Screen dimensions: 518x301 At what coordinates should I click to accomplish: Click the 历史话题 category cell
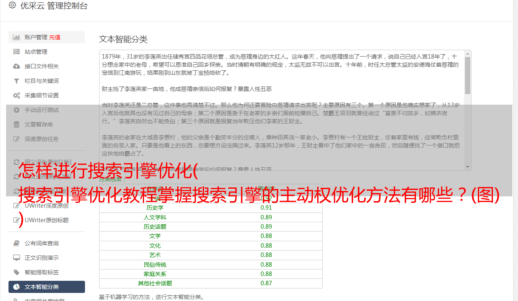[x=155, y=227]
